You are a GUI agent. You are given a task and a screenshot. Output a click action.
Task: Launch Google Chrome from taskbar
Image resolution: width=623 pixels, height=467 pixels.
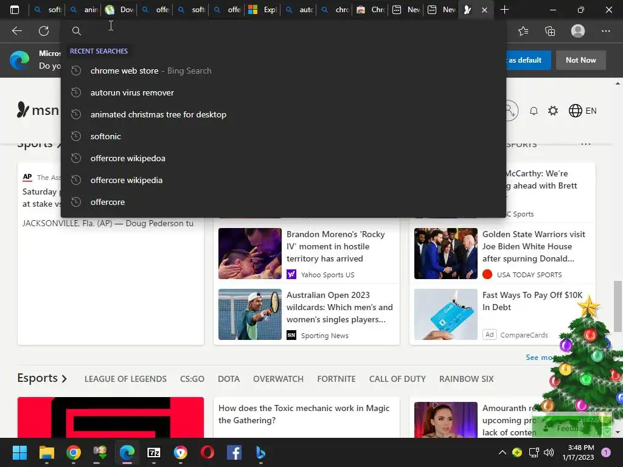74,452
